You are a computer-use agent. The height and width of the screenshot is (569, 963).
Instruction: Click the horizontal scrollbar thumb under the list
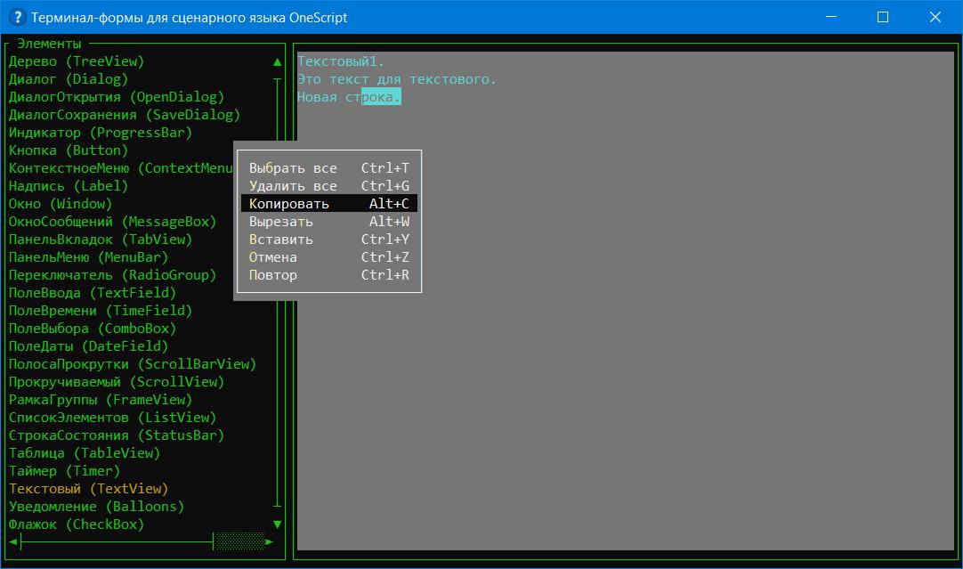240,541
